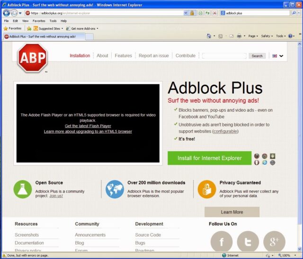The width and height of the screenshot is (303, 259).
Task: Select the Opera browser icon
Action: pos(257,162)
